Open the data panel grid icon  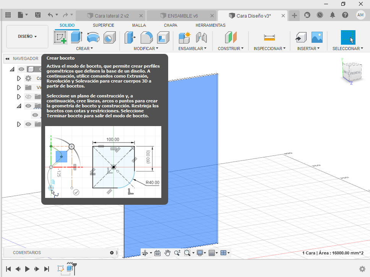(8, 15)
